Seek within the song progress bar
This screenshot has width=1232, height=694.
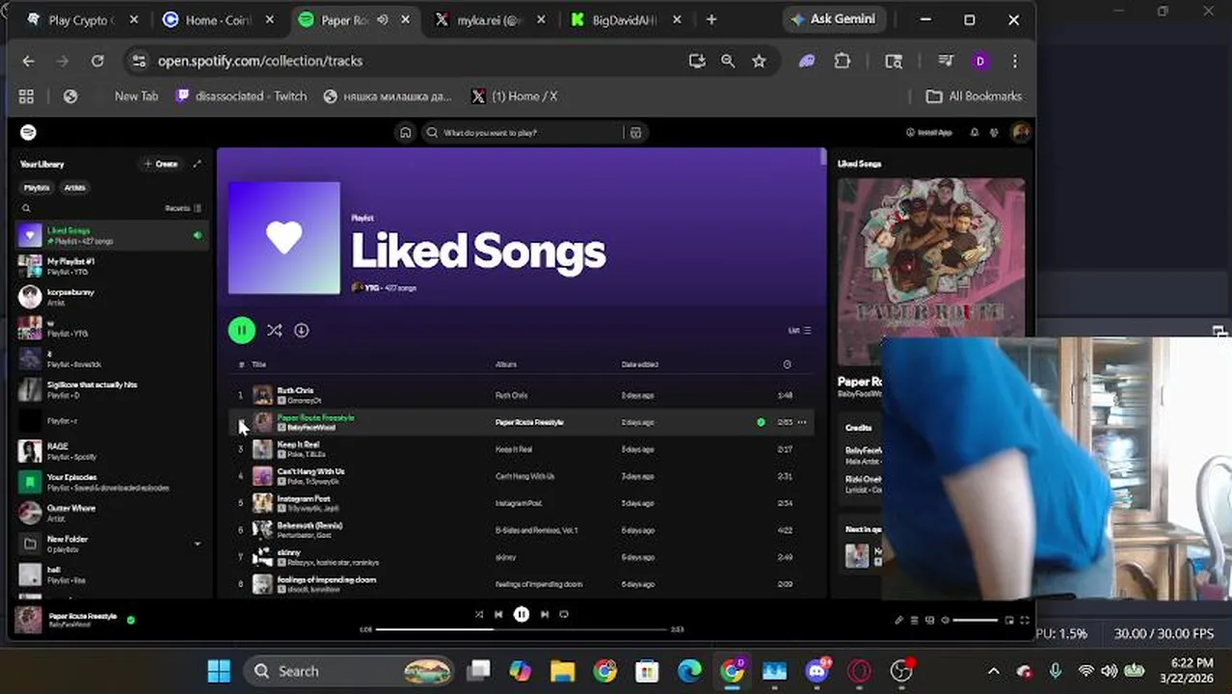coord(522,629)
